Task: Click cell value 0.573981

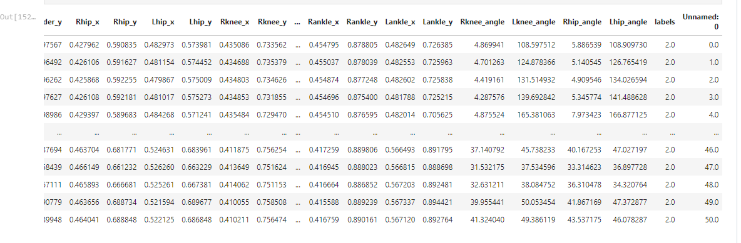Action: coord(197,45)
